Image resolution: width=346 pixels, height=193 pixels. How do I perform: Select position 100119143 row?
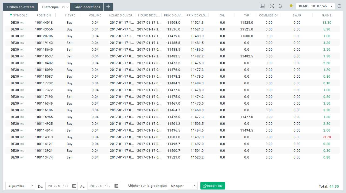pyautogui.click(x=172, y=43)
